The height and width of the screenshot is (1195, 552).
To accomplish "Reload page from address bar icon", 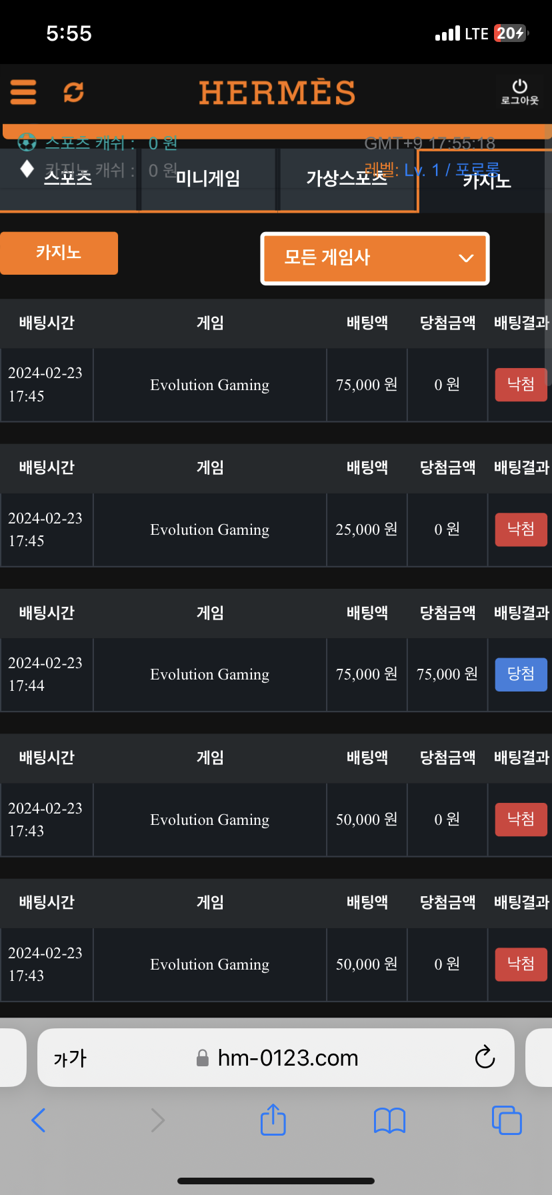I will click(x=485, y=1058).
